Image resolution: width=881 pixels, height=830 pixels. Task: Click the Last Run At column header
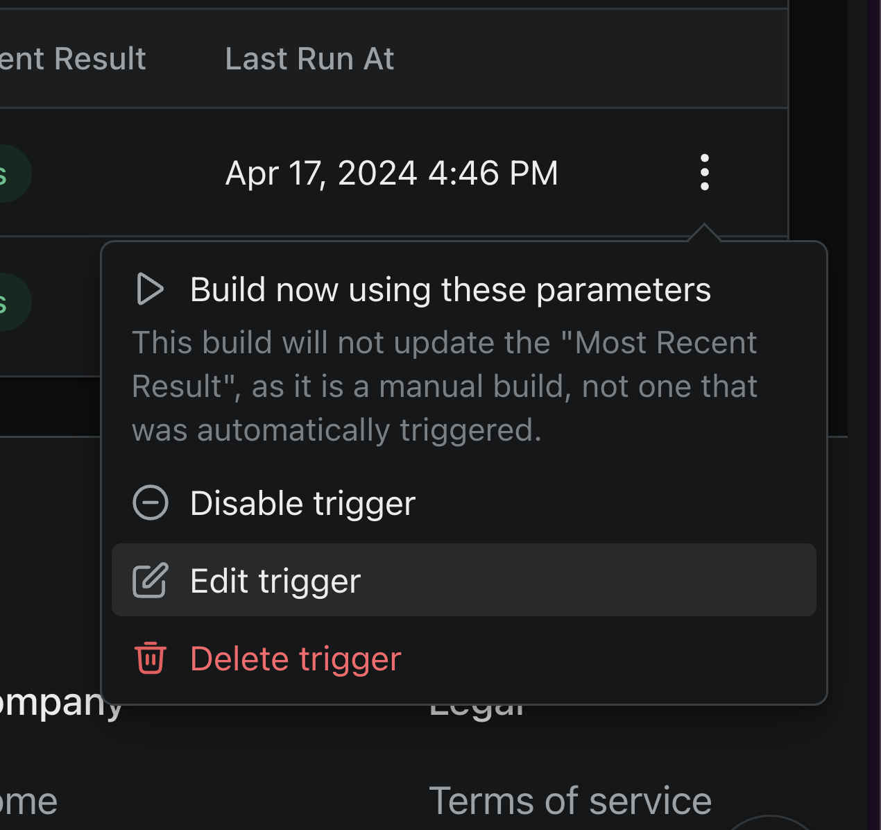click(309, 58)
